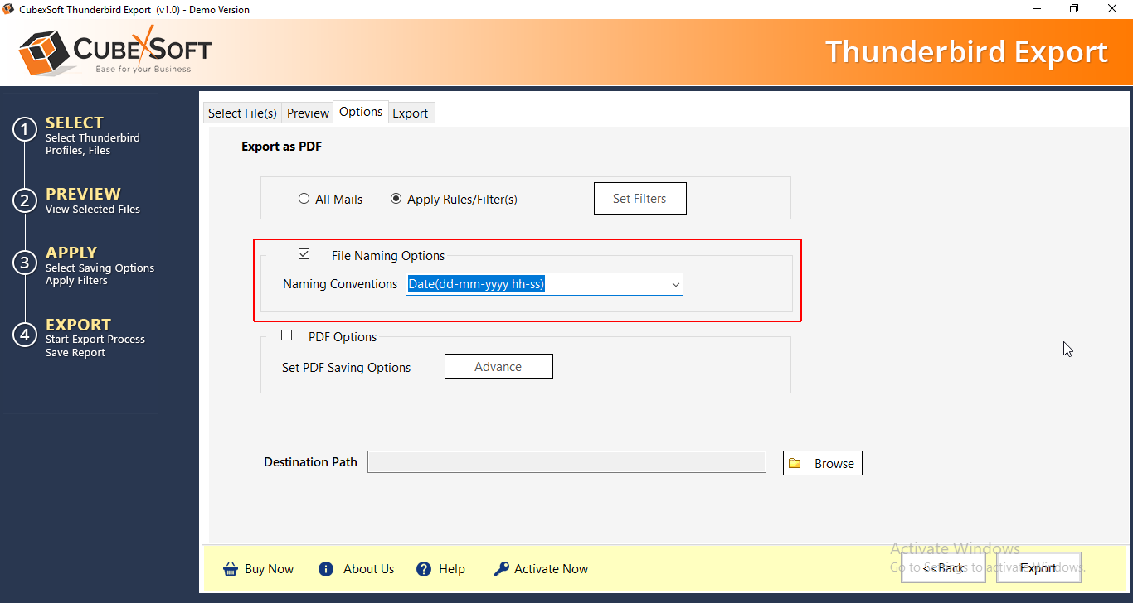1133x603 pixels.
Task: Click the Buy Now basket icon
Action: pyautogui.click(x=231, y=569)
